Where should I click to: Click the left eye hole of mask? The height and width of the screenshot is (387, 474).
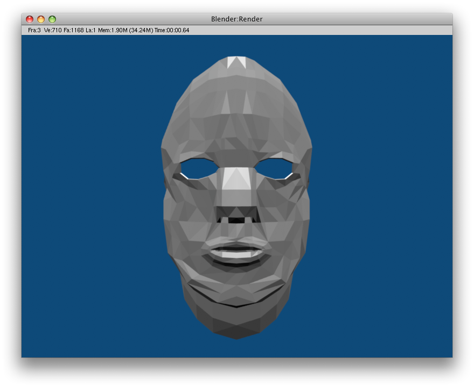point(199,169)
